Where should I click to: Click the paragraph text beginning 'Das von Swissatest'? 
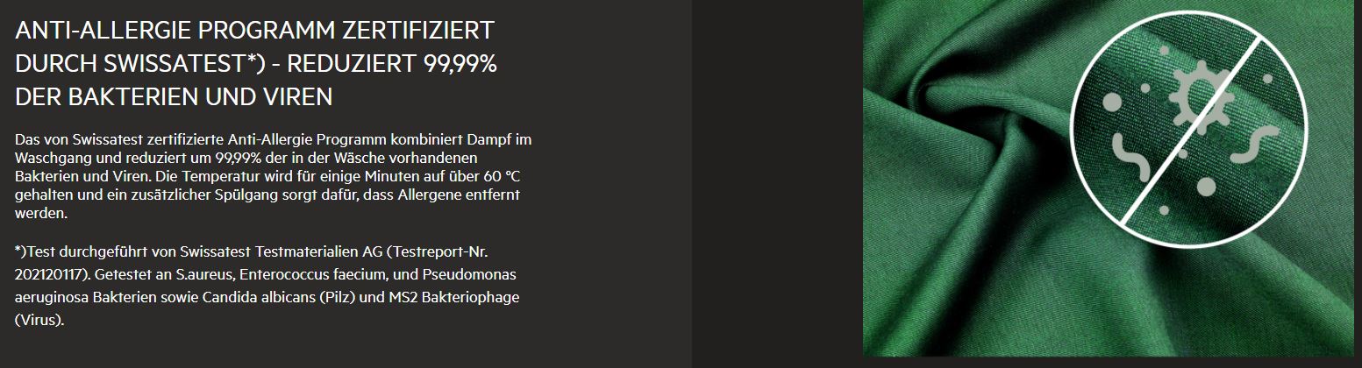(274, 140)
